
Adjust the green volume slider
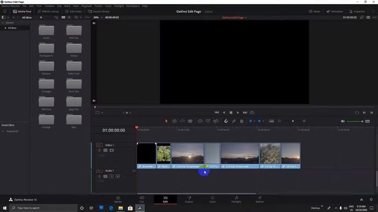click(355, 121)
